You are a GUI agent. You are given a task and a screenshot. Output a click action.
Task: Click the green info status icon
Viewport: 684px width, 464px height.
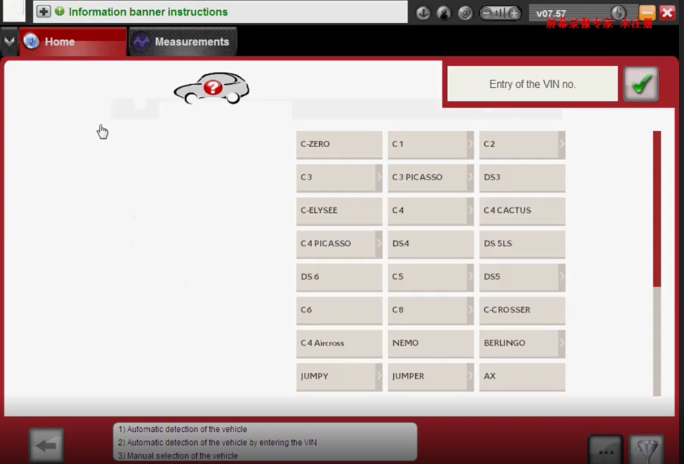pyautogui.click(x=59, y=11)
